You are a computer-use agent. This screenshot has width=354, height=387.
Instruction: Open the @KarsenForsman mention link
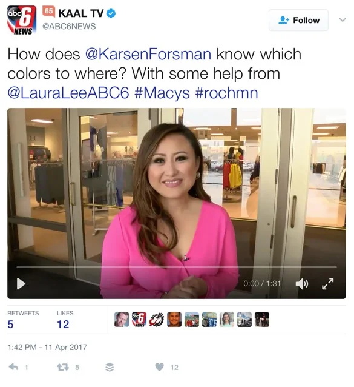[148, 54]
